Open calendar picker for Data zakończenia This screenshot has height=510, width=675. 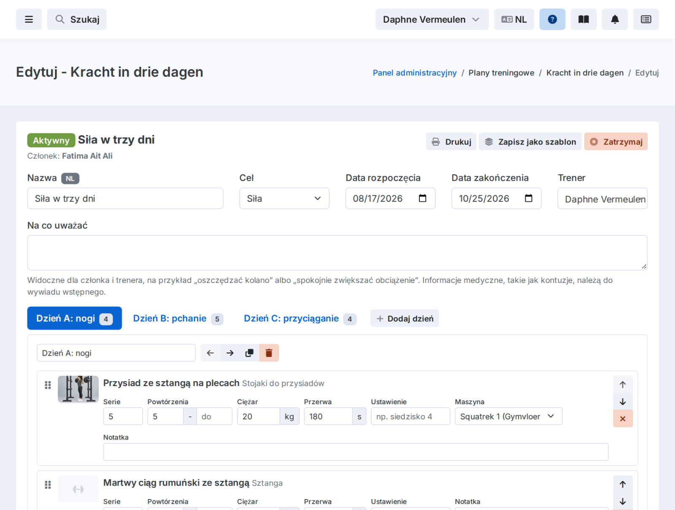click(x=529, y=199)
